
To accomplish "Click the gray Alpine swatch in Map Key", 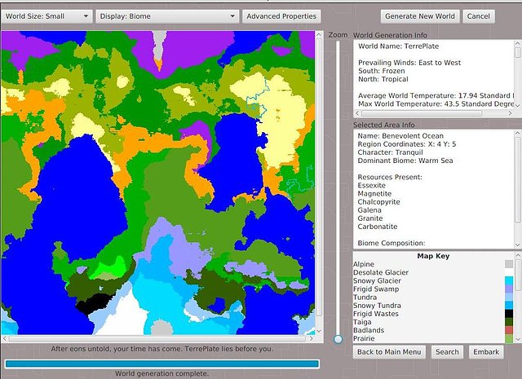I will pyautogui.click(x=509, y=264).
